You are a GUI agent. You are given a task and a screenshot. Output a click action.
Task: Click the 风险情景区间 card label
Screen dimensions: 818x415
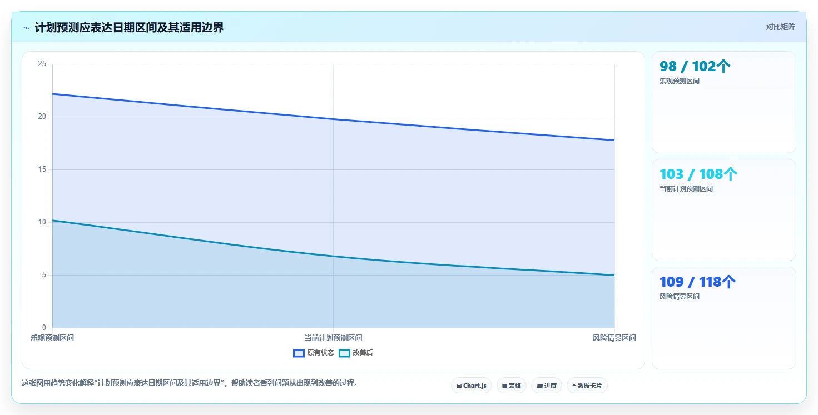tap(680, 297)
